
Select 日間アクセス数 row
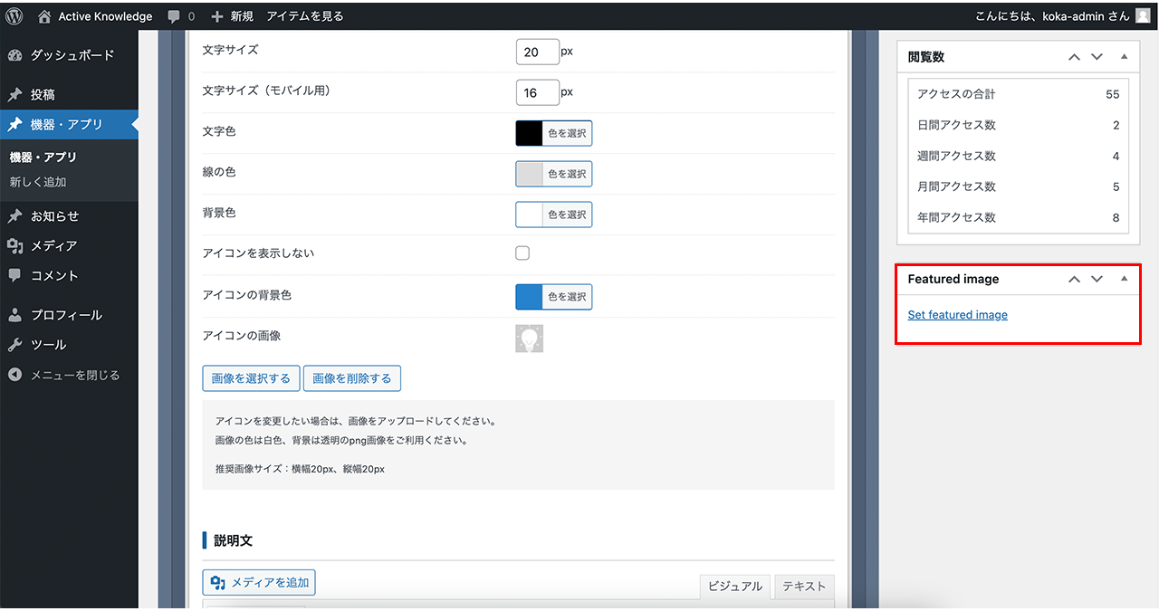coord(1019,125)
